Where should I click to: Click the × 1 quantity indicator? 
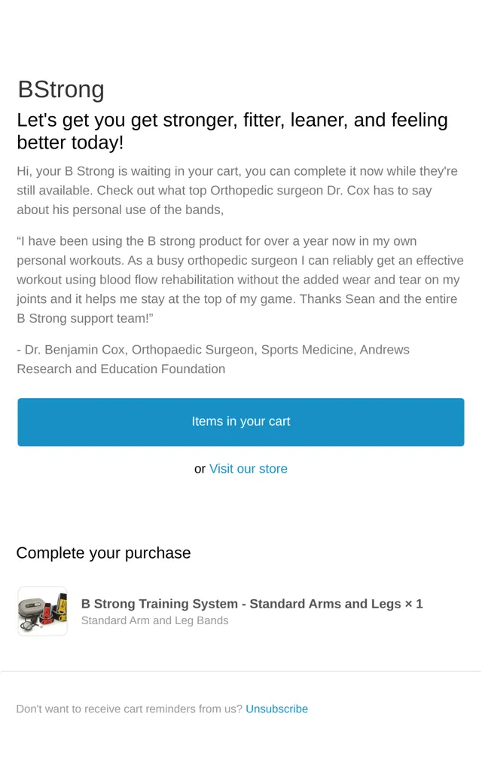[x=413, y=604]
